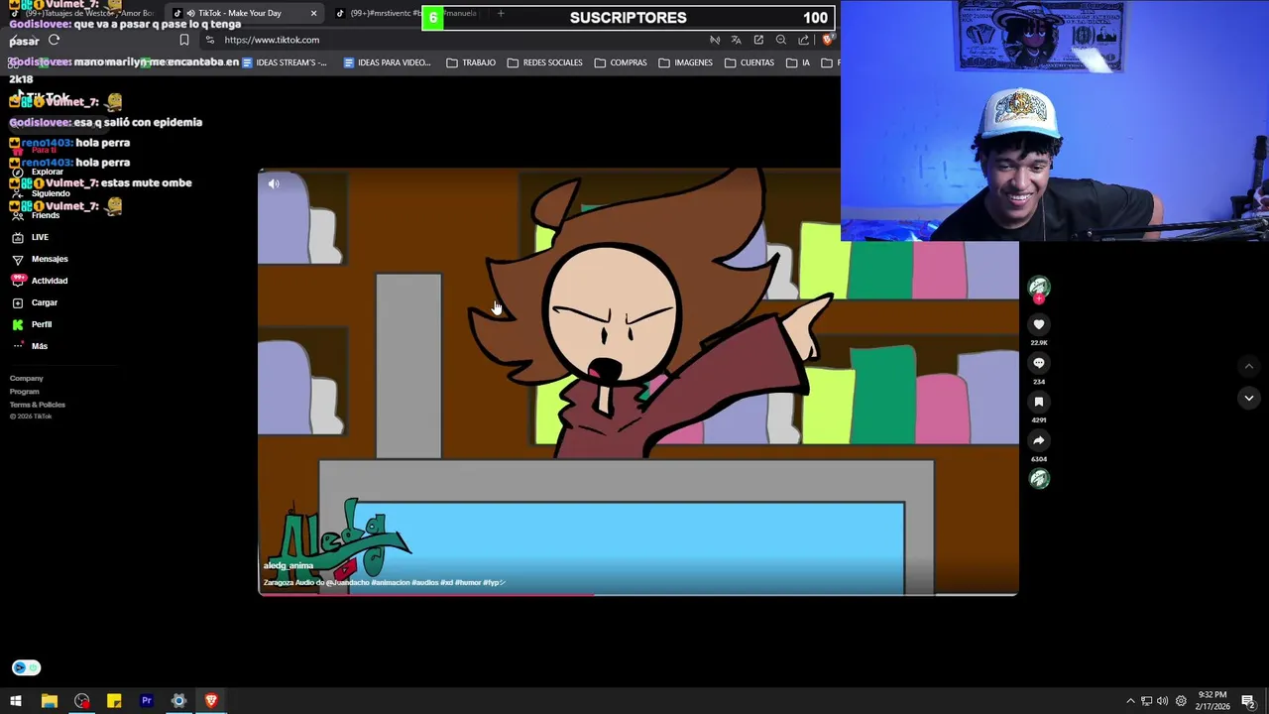Open volume control in system tray
Viewport: 1269px width, 714px height.
1162,701
